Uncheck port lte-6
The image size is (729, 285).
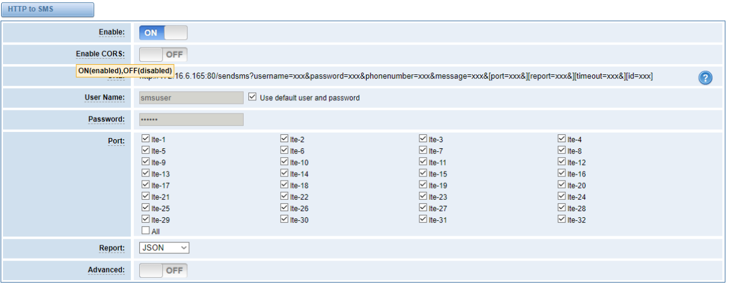pos(284,150)
